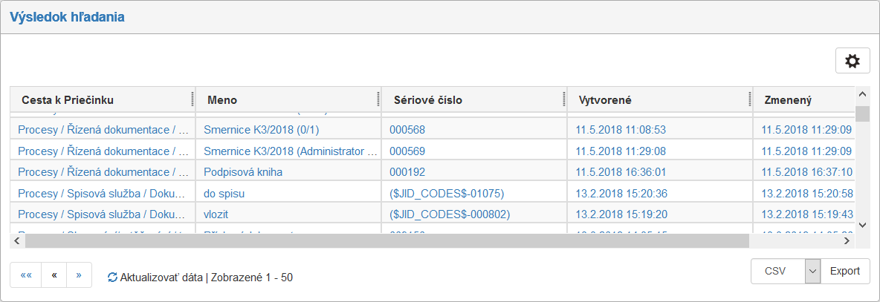Image resolution: width=880 pixels, height=302 pixels.
Task: Open the 'vlozit' entry link
Action: [215, 214]
